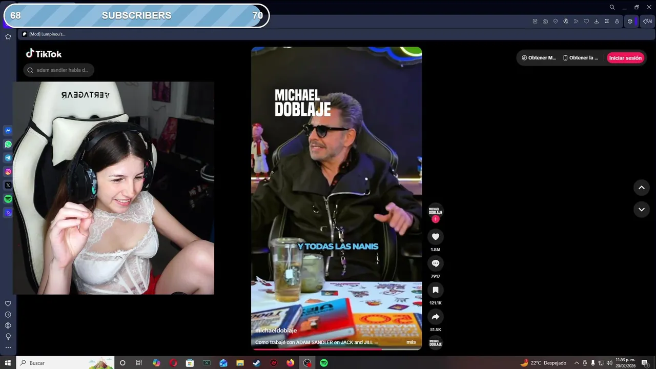
Task: Bookmark the video showing 121.1K saves
Action: (x=436, y=290)
